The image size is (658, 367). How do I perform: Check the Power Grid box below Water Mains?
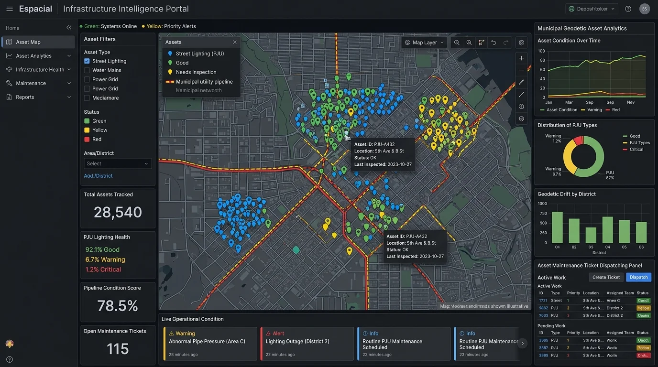pos(87,79)
